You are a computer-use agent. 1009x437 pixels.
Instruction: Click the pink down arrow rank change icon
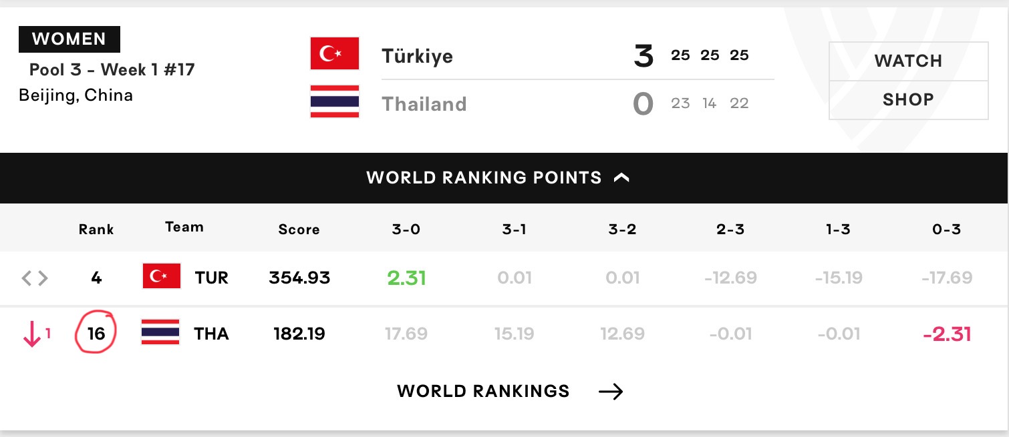pos(31,334)
